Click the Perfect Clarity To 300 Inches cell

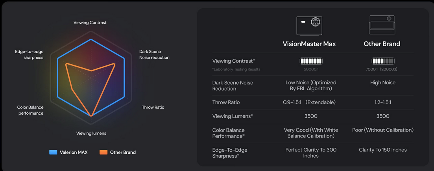click(x=311, y=152)
